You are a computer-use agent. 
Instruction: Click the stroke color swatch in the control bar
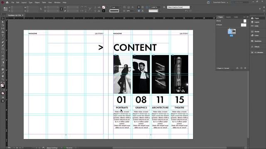pos(103,11)
